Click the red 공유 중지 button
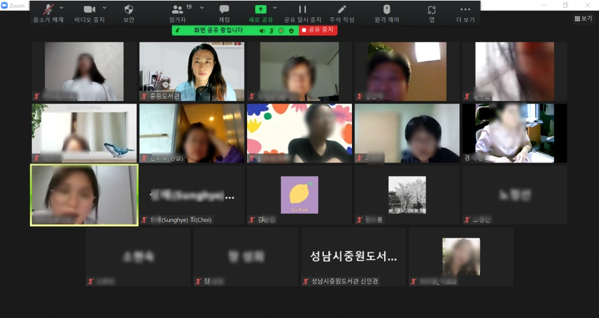The image size is (599, 318). 318,30
